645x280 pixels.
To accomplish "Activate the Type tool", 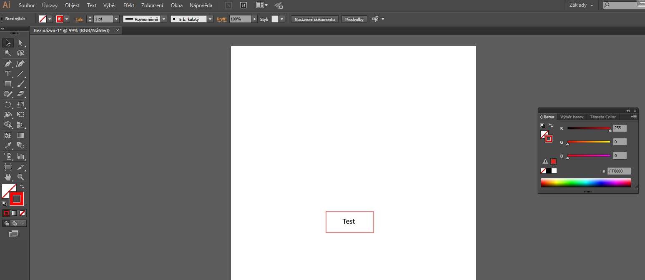I will (x=8, y=74).
